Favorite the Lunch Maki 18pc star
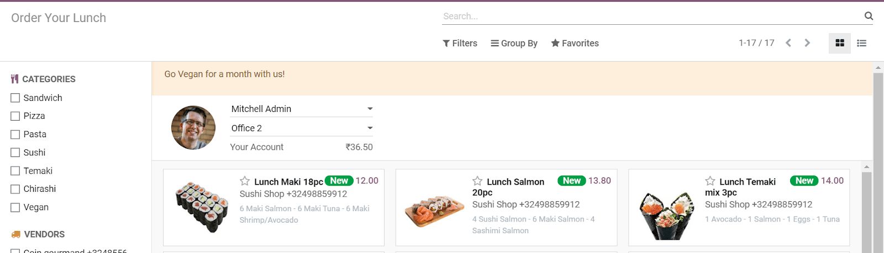884x253 pixels. pos(245,181)
